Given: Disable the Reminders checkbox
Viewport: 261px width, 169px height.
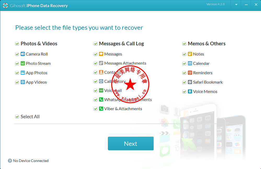Looking at the screenshot, I should 184,73.
